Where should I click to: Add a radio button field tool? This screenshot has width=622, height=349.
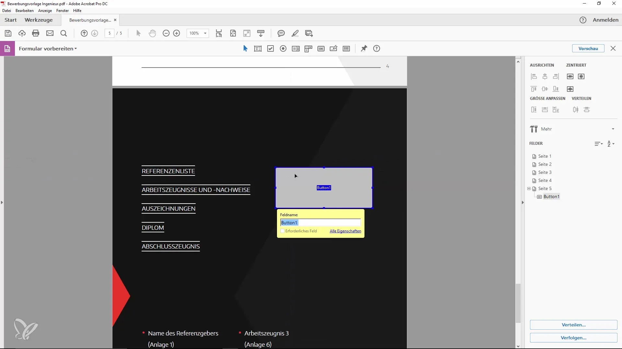point(283,49)
